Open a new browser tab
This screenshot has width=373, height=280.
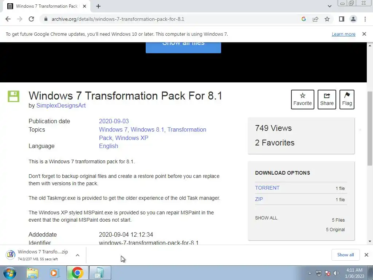pyautogui.click(x=98, y=6)
